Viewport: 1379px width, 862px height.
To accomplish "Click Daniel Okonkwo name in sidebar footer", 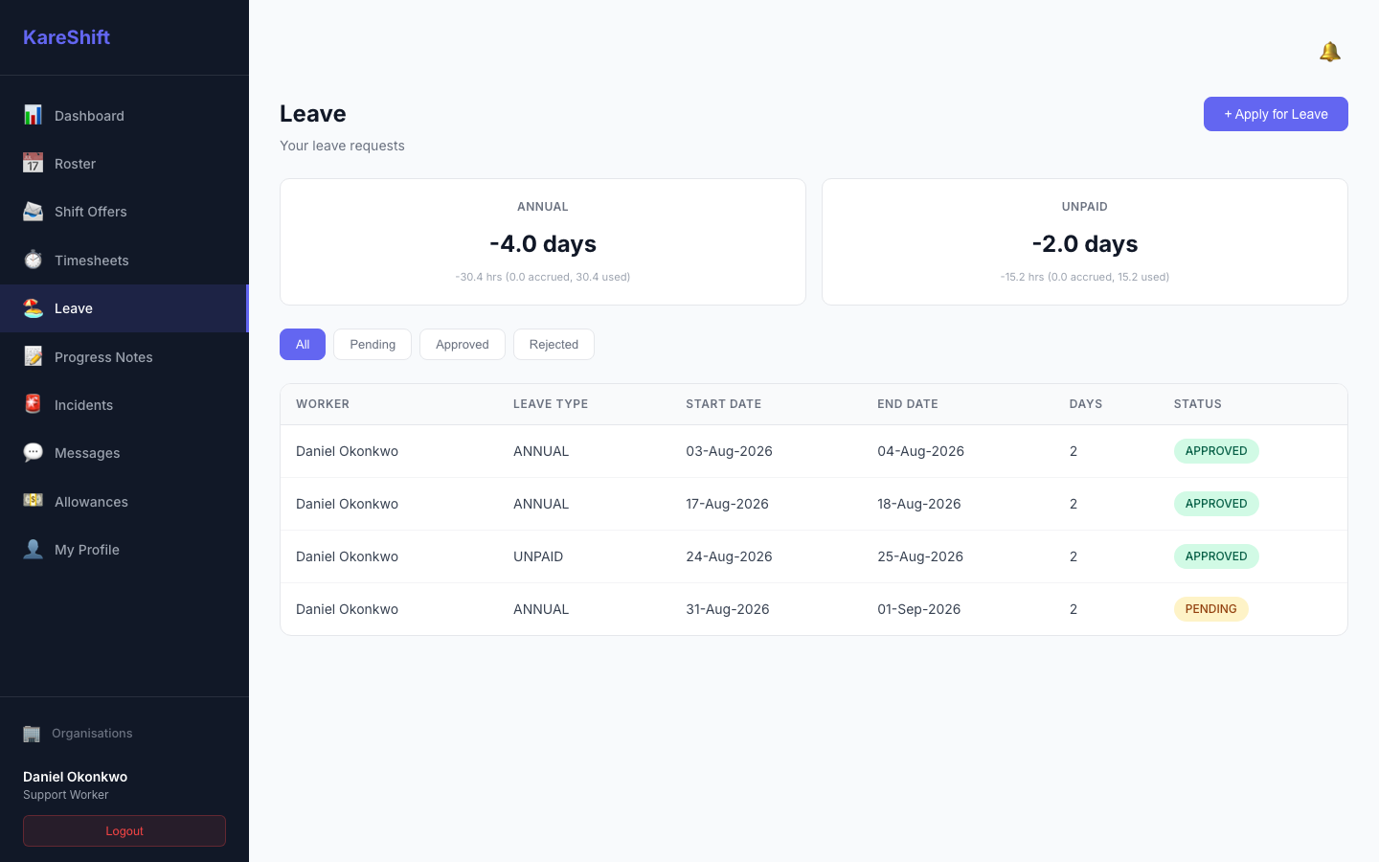I will click(x=75, y=777).
